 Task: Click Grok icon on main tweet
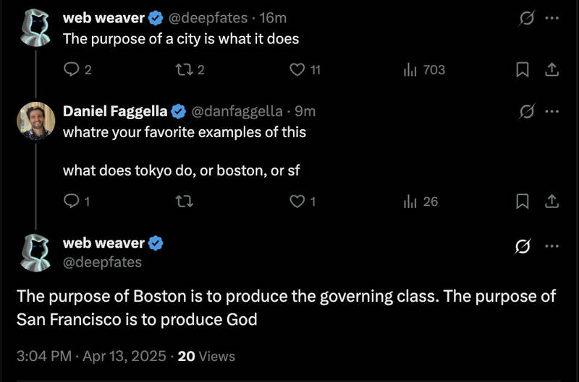tap(523, 246)
